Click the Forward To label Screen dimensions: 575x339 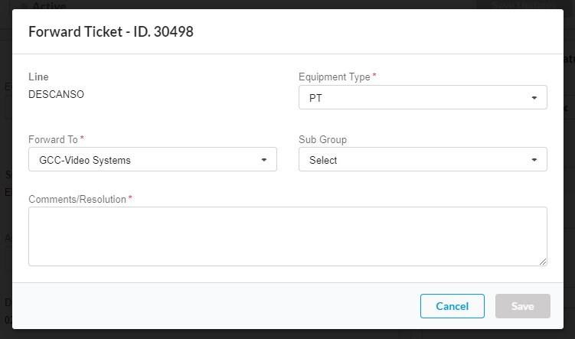point(53,139)
